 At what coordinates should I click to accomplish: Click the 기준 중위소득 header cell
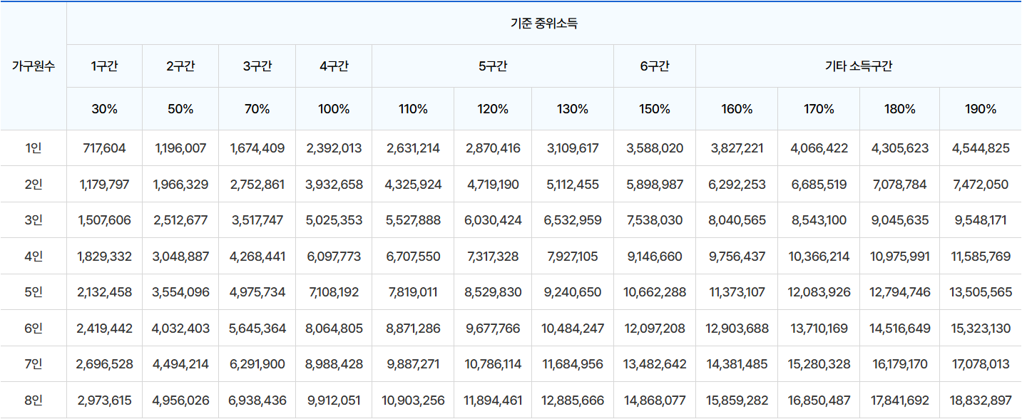[544, 23]
